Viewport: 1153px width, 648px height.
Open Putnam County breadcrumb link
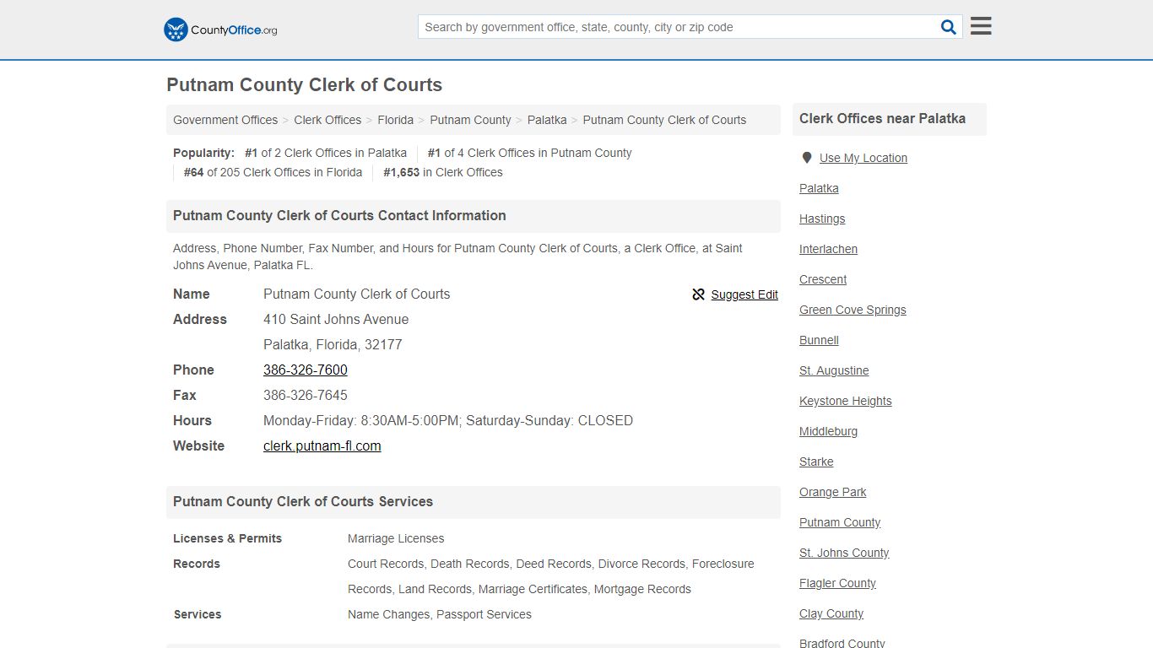coord(470,120)
